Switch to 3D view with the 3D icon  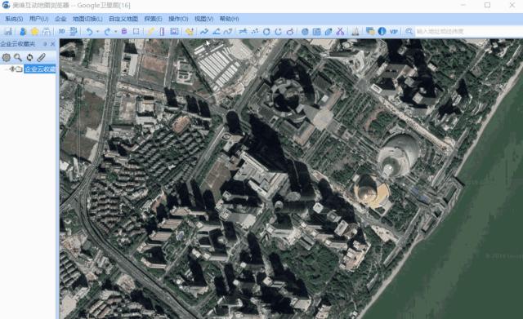(x=62, y=31)
